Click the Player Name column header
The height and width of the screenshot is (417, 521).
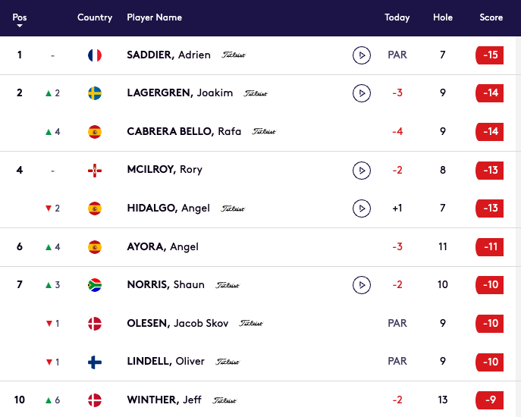(154, 17)
